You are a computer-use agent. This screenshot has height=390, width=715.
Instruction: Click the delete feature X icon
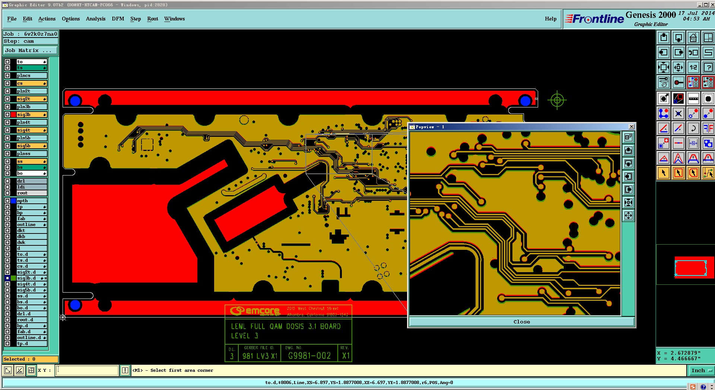click(679, 113)
